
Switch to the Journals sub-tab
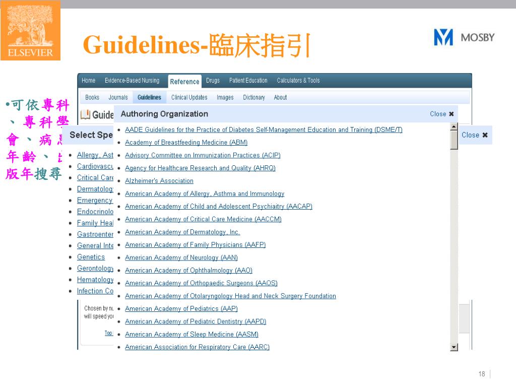(x=118, y=97)
